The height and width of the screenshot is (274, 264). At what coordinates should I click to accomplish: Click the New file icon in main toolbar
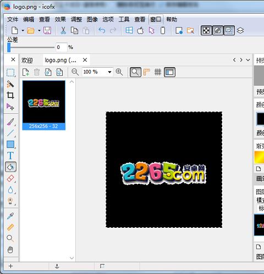[15, 30]
